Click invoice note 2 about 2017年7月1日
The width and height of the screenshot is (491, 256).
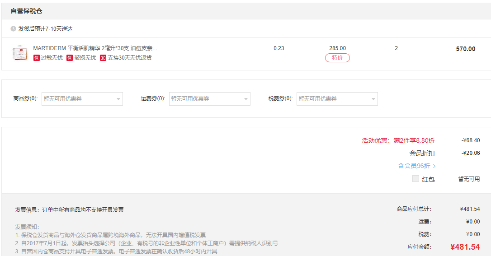146,243
